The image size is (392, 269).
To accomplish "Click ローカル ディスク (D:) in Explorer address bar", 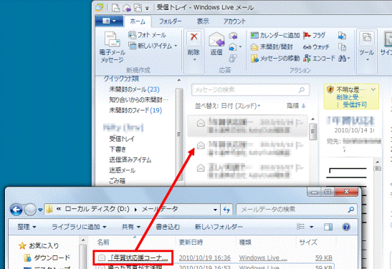I will point(97,209).
